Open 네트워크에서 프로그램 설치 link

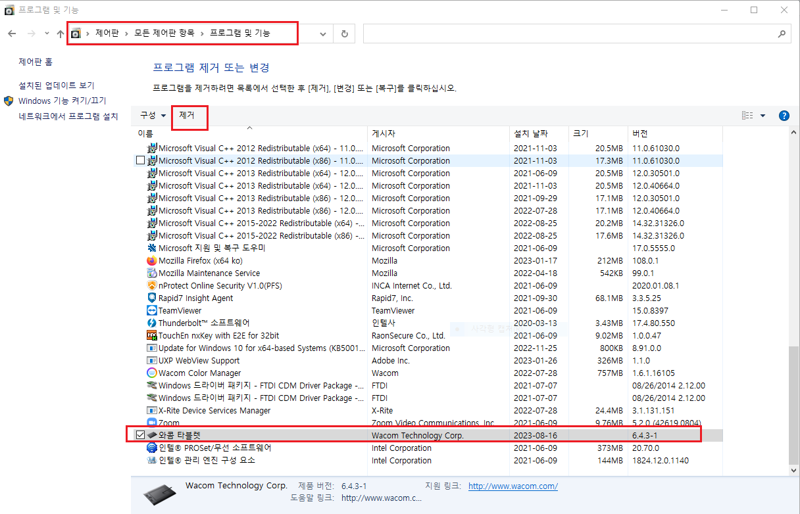pos(68,116)
